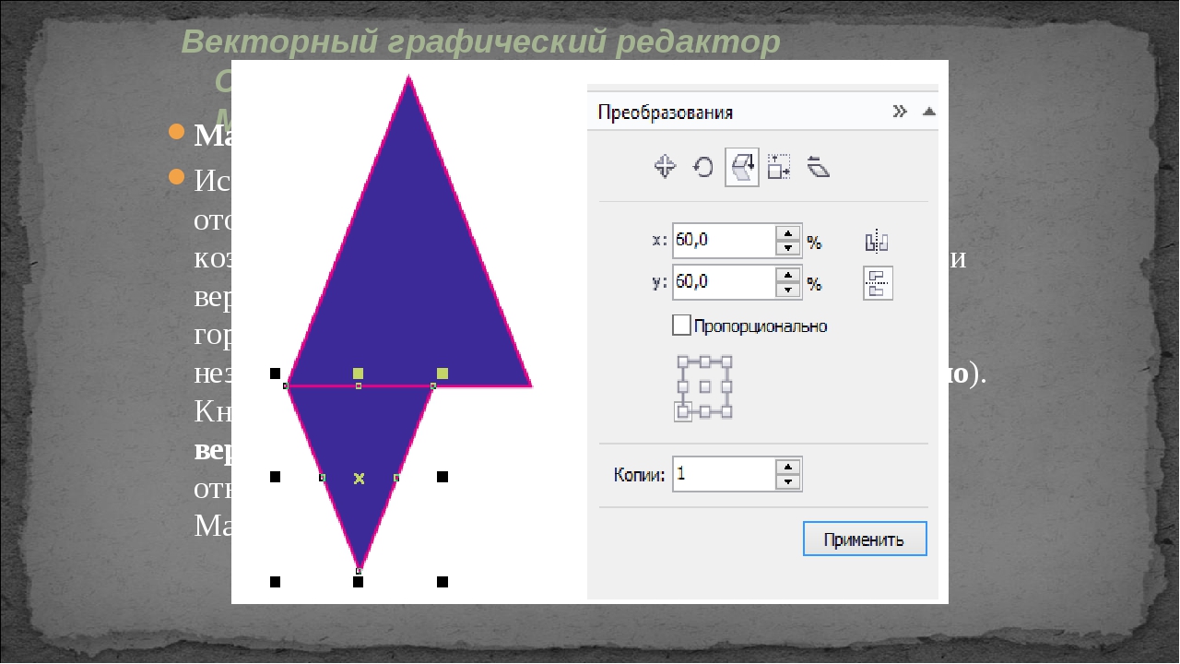Click the bottom-left black selection handle
Screen dimensions: 1180x664
[275, 582]
